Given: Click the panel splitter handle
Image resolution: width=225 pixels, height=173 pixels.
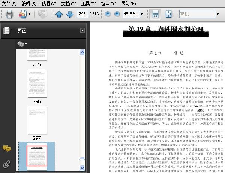Looking at the screenshot, I should click(x=87, y=97).
